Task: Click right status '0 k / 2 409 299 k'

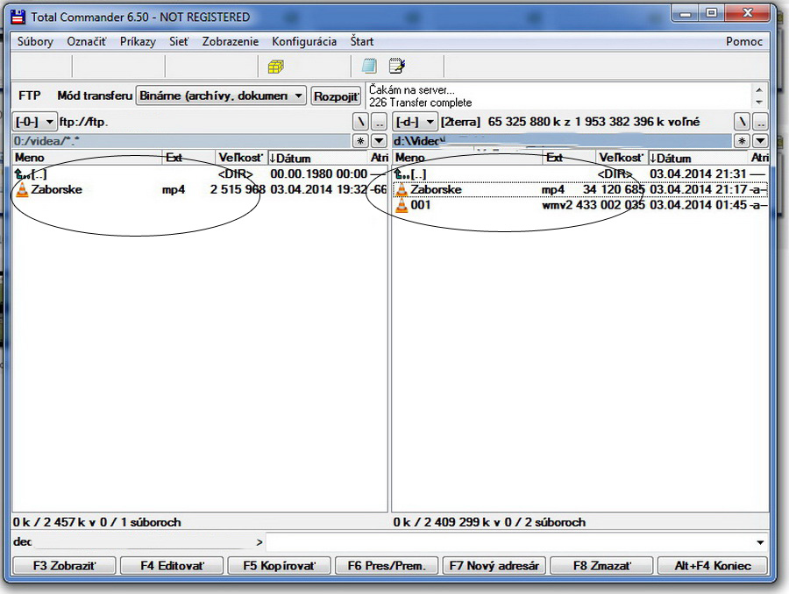Action: point(441,522)
